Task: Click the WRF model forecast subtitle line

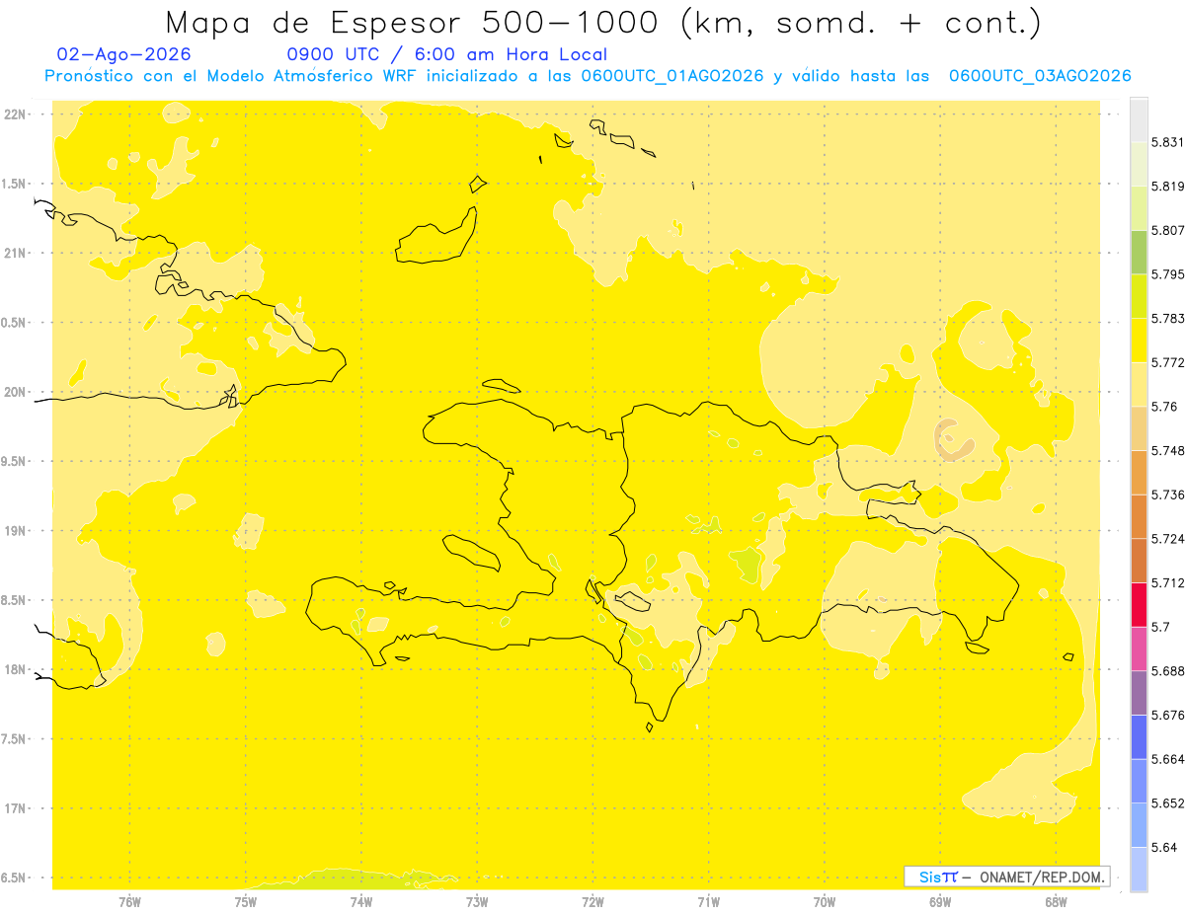Action: point(588,76)
